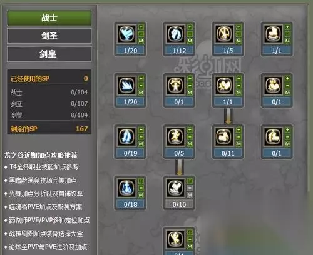Image resolution: width=313 pixels, height=255 pixels.
Task: Open T4全各职业技能加点参考 guide link
Action: tap(44, 167)
